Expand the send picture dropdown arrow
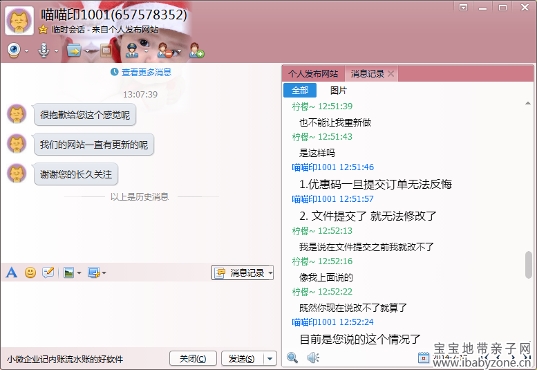The width and height of the screenshot is (537, 370). (79, 273)
